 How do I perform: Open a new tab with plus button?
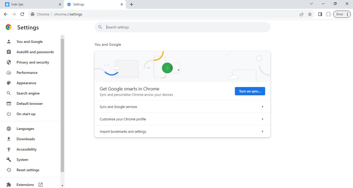point(132,4)
